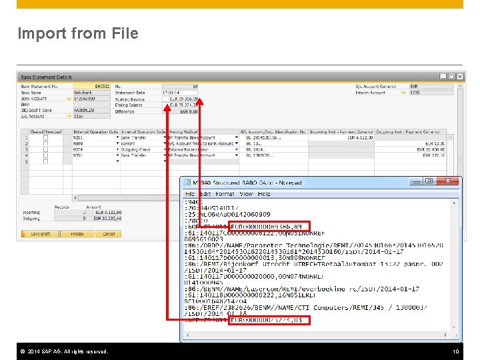Open the Bank Account link arrow
Viewport: 480px width, 360px height.
click(x=69, y=99)
